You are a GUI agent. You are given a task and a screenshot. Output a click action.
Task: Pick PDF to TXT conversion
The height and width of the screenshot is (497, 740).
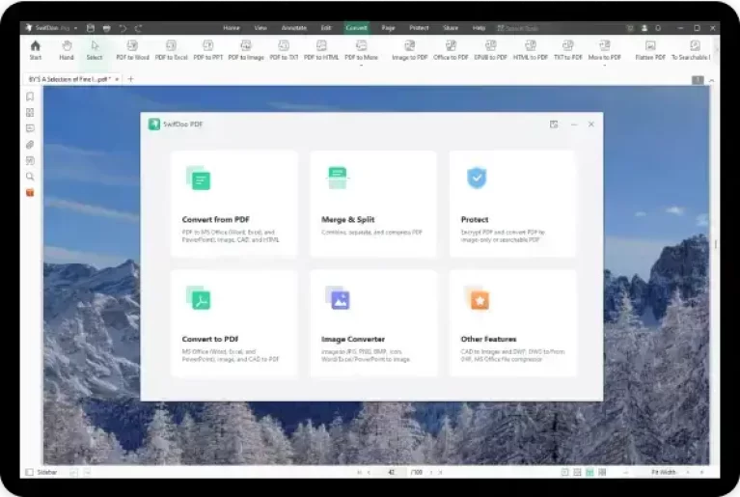pyautogui.click(x=284, y=50)
